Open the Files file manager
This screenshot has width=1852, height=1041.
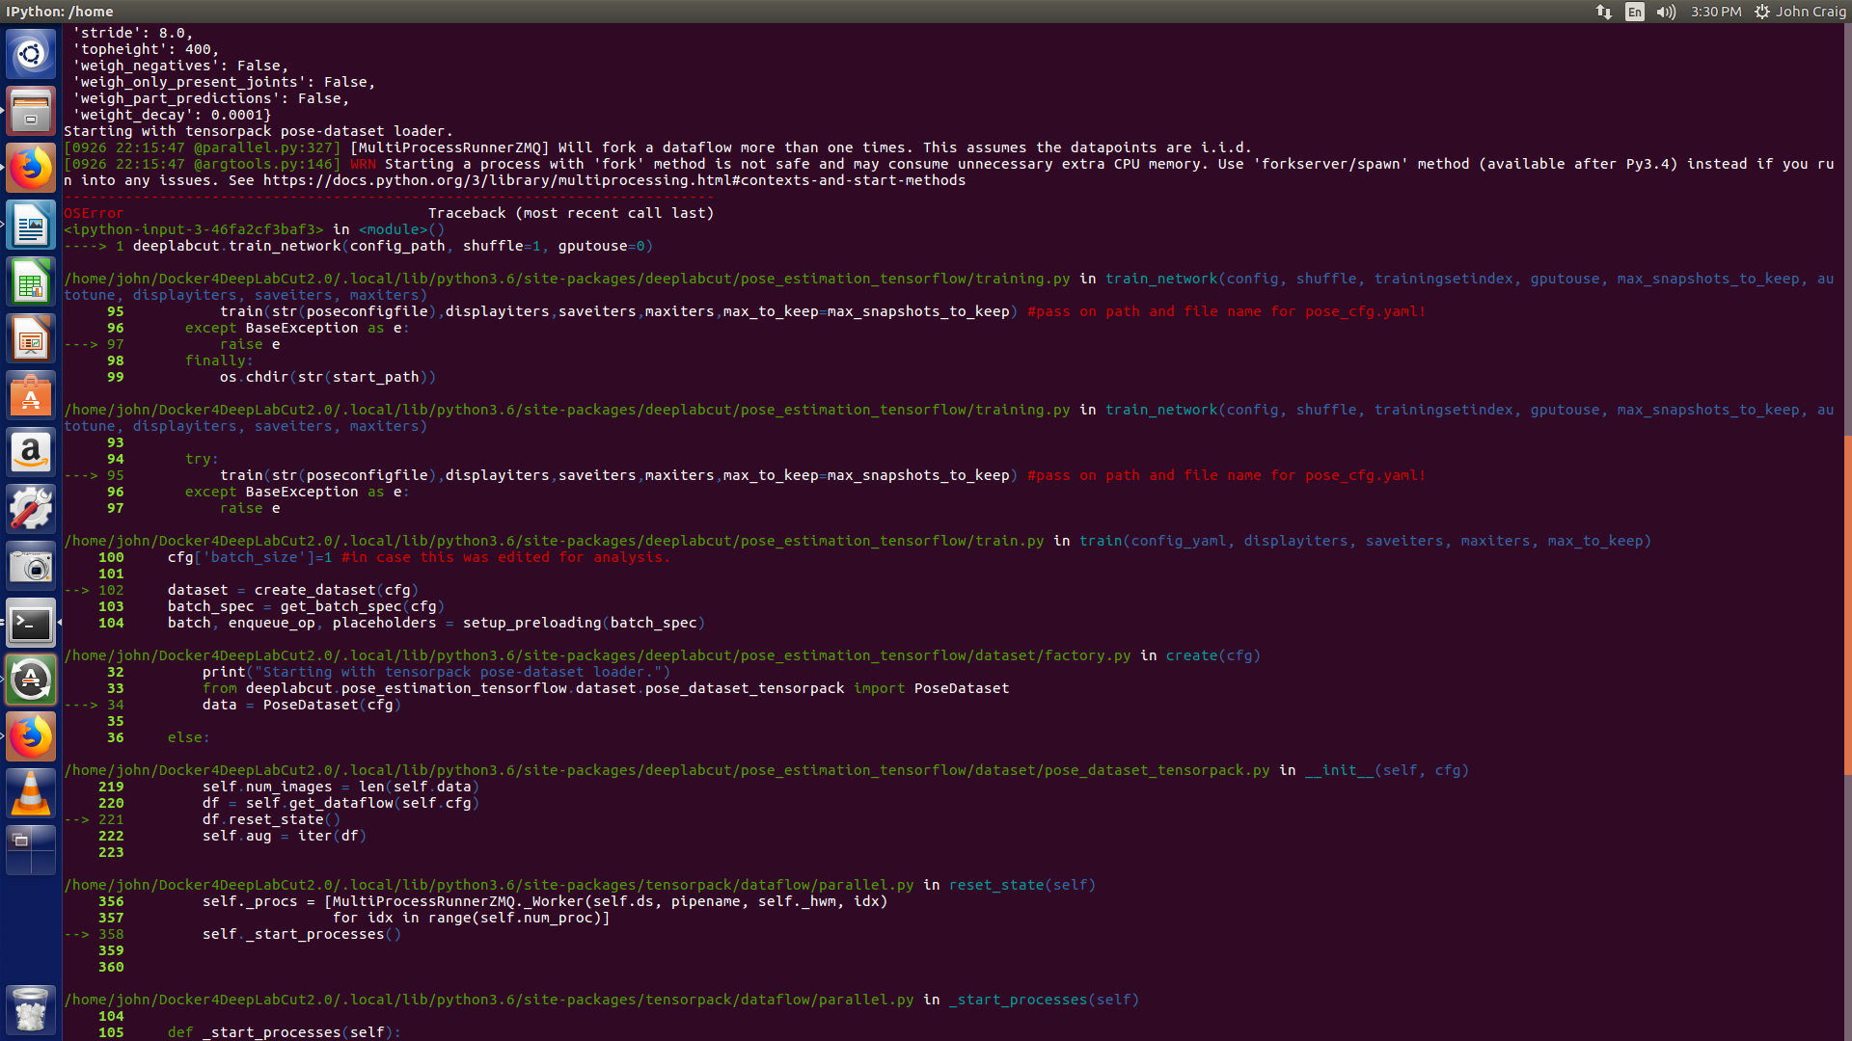32,110
